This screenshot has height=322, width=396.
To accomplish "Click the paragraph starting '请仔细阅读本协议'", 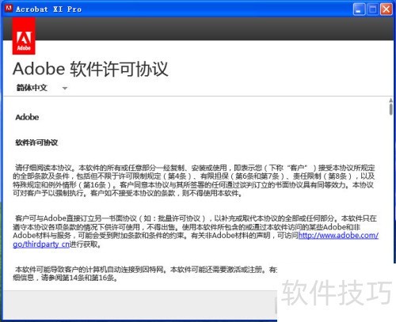I will 194,180.
